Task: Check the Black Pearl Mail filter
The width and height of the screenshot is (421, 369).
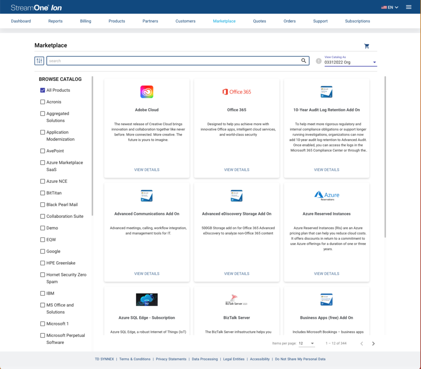Action: tap(42, 205)
